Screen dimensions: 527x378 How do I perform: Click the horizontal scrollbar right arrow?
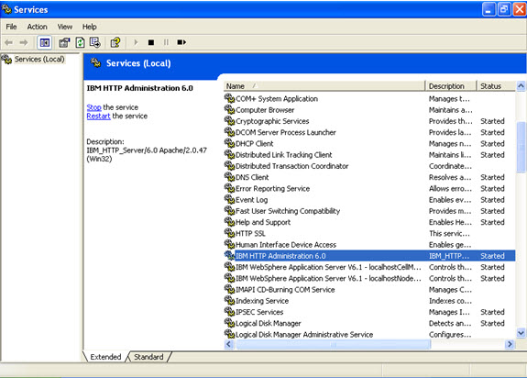[510, 344]
